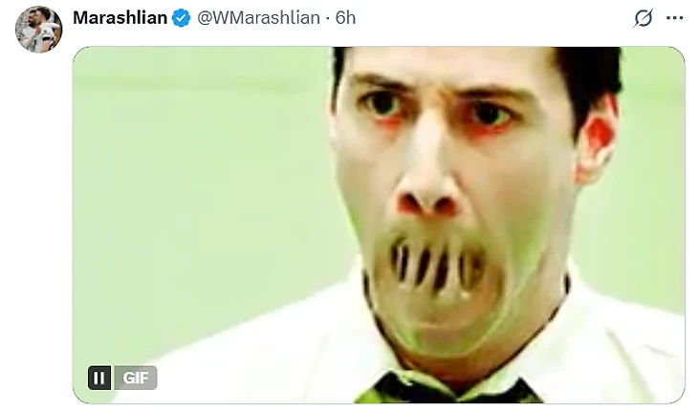Toggle GIF playback with pause icon

click(x=99, y=378)
